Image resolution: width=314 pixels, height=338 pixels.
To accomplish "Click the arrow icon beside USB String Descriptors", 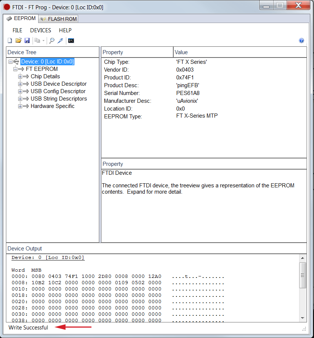I will click(26, 99).
